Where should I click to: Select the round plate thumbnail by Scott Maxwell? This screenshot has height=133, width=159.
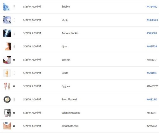click(7, 99)
